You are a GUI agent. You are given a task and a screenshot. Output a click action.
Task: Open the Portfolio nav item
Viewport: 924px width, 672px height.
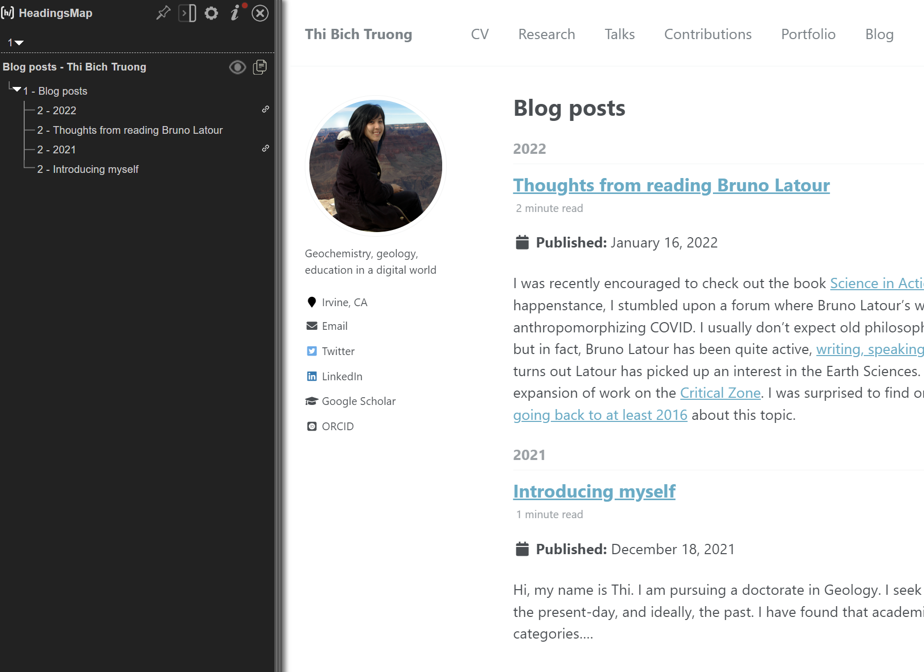(808, 34)
